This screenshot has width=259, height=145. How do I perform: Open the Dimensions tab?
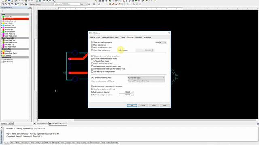tap(139, 37)
